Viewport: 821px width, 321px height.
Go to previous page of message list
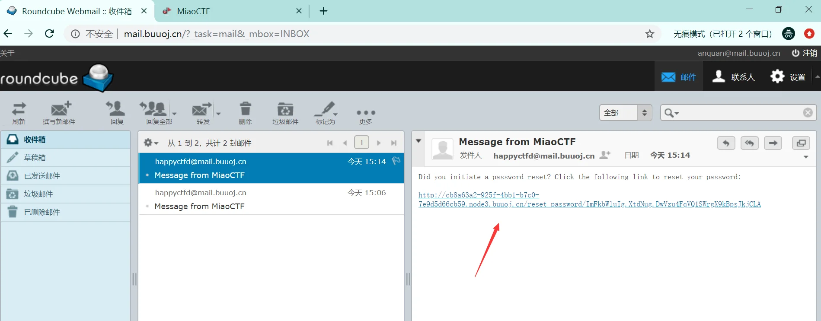pos(345,143)
